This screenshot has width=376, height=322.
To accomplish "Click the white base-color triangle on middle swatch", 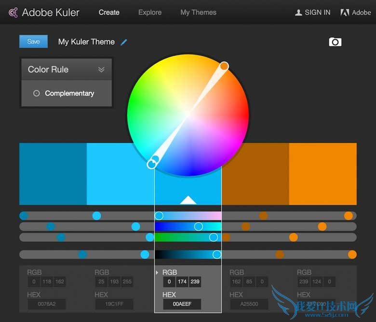I will coord(188,200).
